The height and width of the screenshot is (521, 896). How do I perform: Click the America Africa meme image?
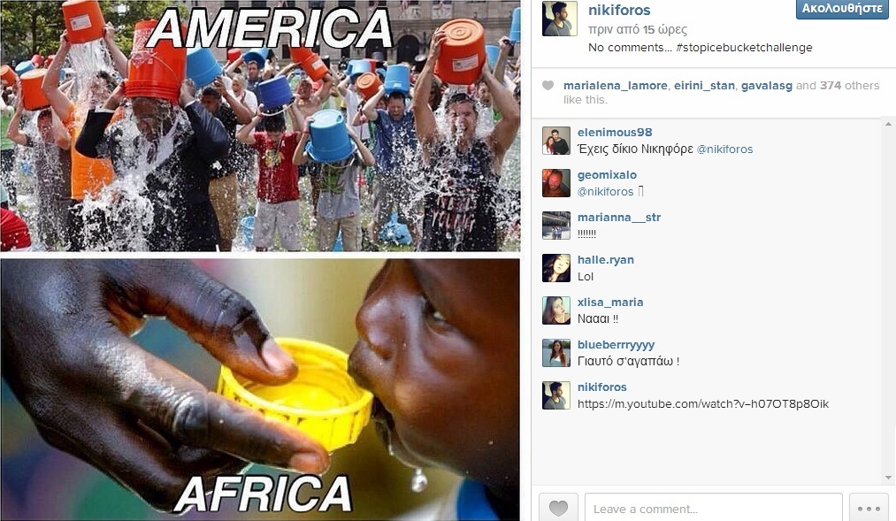coord(260,260)
